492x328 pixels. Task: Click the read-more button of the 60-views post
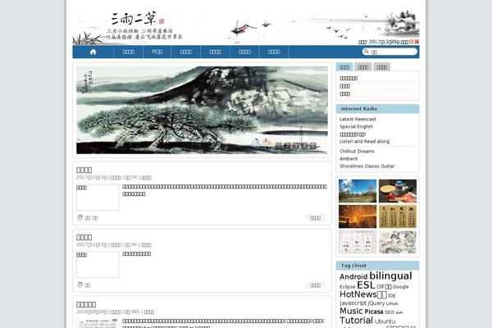(x=316, y=285)
